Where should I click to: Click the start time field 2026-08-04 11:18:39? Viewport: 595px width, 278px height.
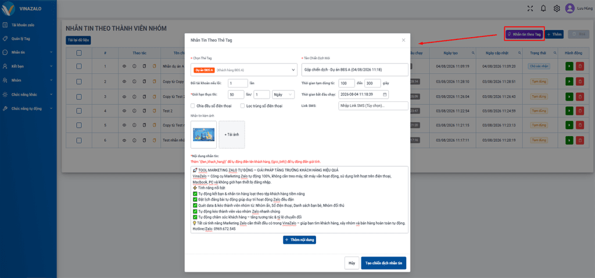coord(364,94)
